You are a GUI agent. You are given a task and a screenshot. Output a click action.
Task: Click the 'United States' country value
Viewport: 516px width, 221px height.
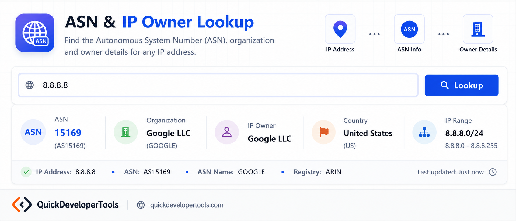coord(368,133)
